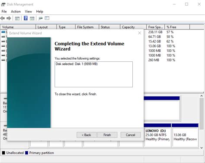Click the Settings list toolbar icon

[x=47, y=18]
